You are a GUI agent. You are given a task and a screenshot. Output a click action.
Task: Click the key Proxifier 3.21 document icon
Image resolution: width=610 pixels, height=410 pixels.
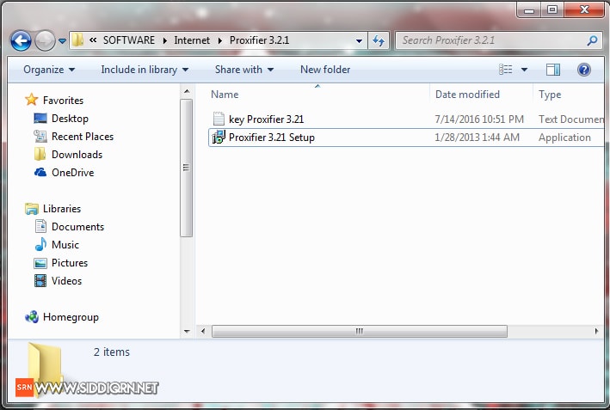coord(219,119)
